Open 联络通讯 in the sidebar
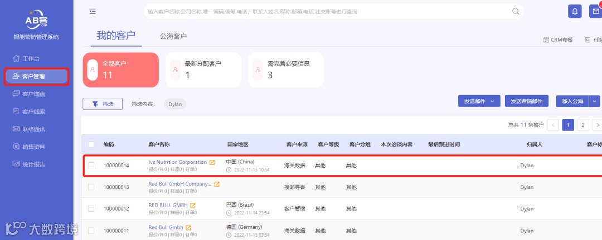This screenshot has width=602, height=240. tap(29, 129)
